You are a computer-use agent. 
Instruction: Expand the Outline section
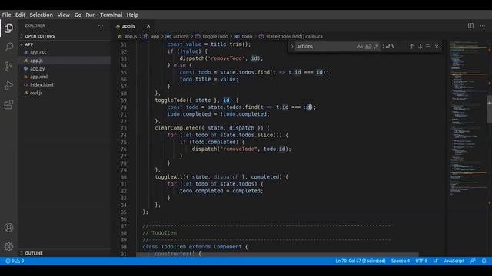64,253
